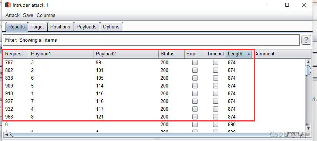Sort by the Payload1 column header
This screenshot has width=317, height=141.
click(61, 54)
